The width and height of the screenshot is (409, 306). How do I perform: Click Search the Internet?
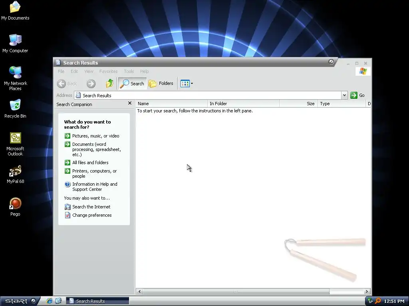tap(91, 207)
